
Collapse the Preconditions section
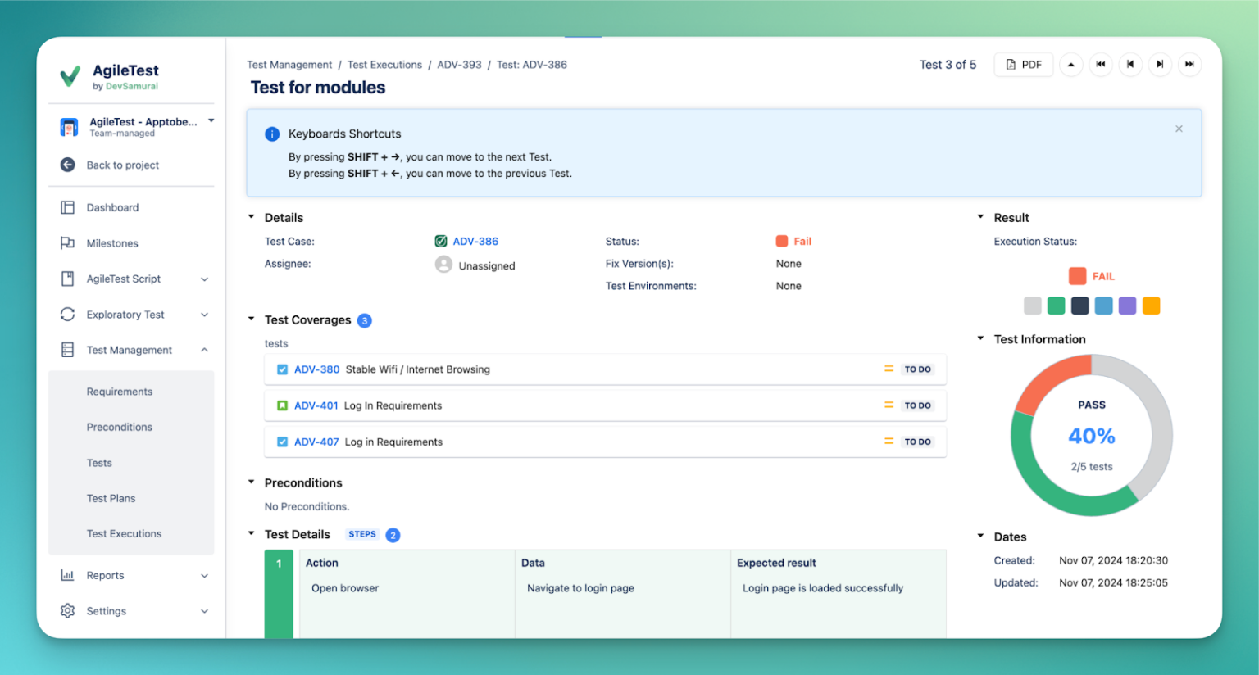(252, 482)
